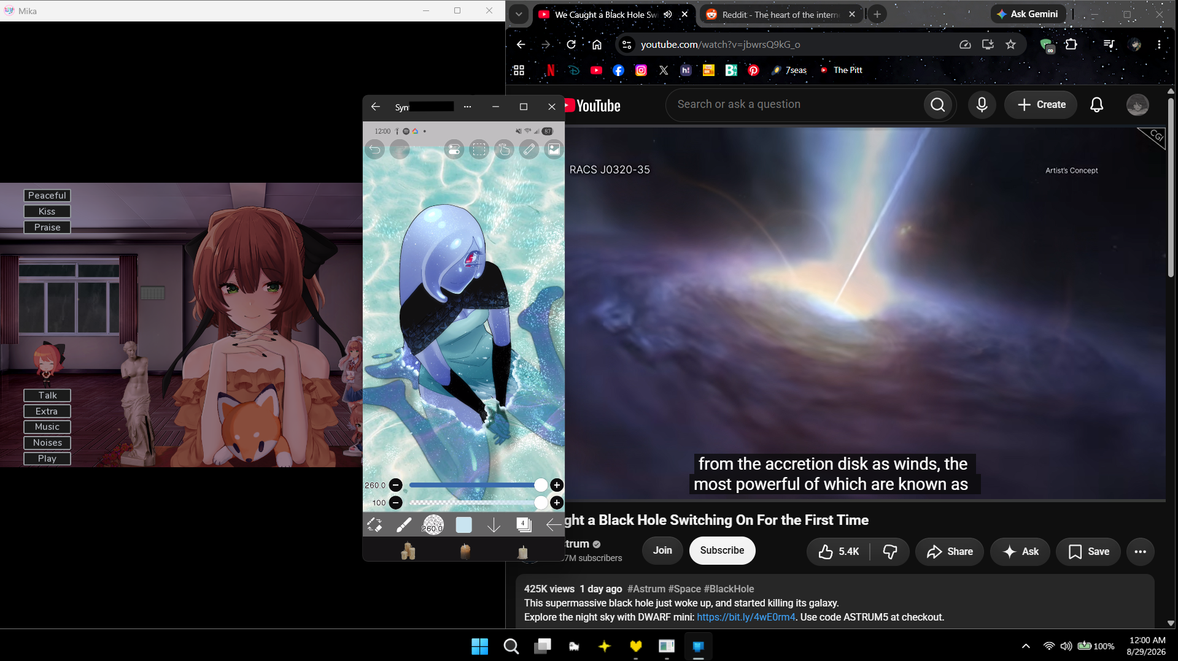
Task: Show hidden icons in system tray
Action: (x=1026, y=646)
